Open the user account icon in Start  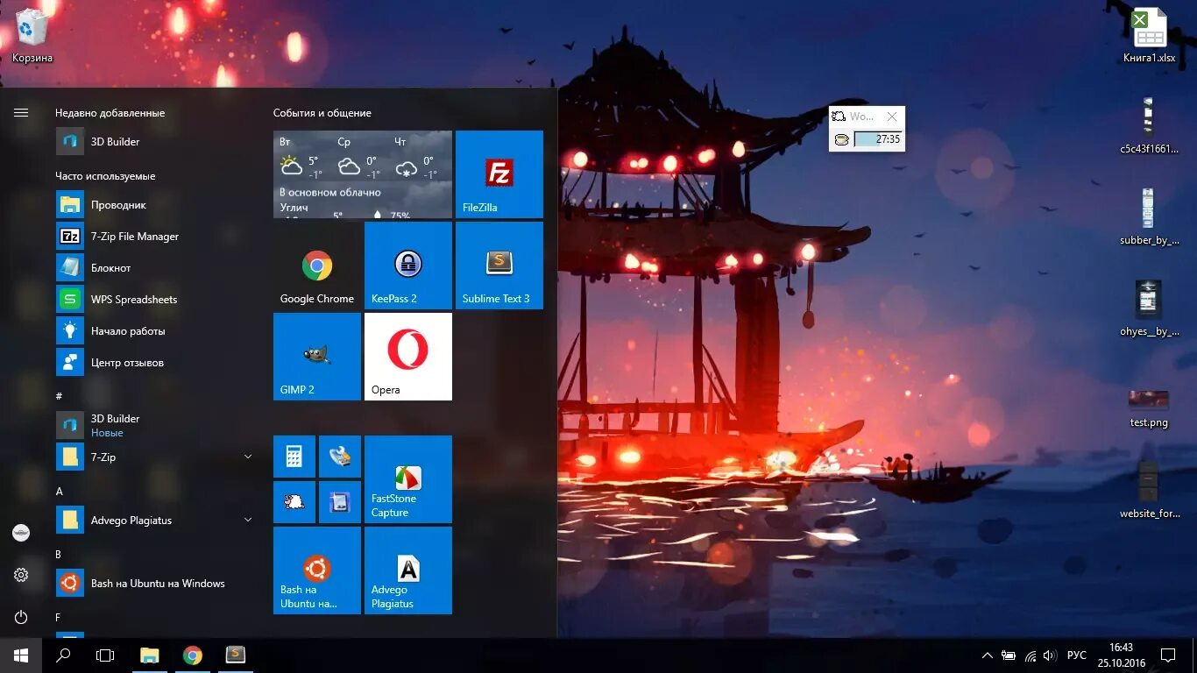[21, 533]
